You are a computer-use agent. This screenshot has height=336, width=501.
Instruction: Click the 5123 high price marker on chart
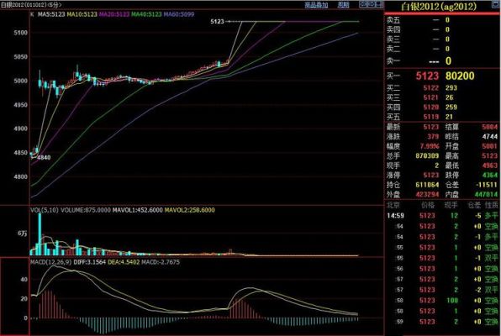[x=217, y=22]
